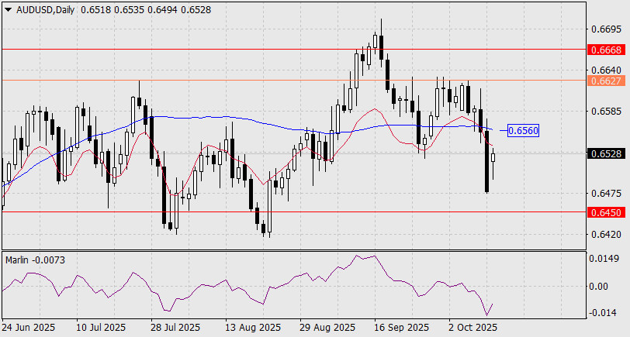Click the 0.6420 price axis value
Screen dimensions: 630x337
click(606, 235)
